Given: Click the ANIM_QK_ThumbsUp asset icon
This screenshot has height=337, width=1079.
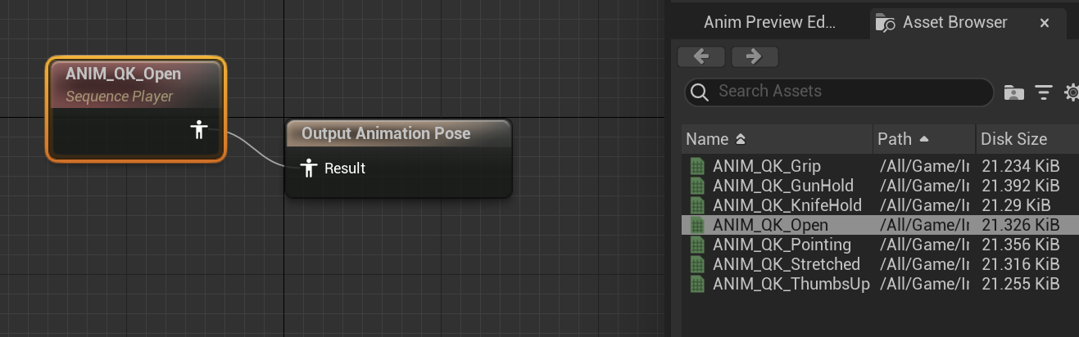Looking at the screenshot, I should click(x=697, y=284).
